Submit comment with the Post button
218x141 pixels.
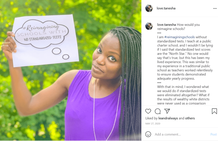tap(214, 134)
